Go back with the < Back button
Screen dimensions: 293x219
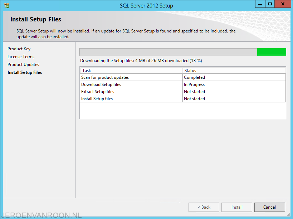[x=204, y=207]
